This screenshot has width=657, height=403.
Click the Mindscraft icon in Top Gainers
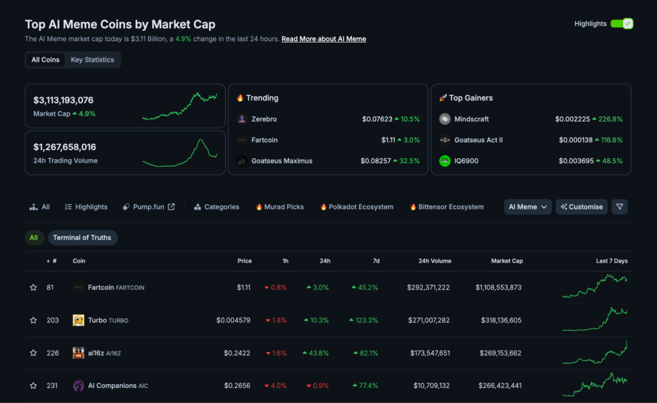click(x=445, y=119)
